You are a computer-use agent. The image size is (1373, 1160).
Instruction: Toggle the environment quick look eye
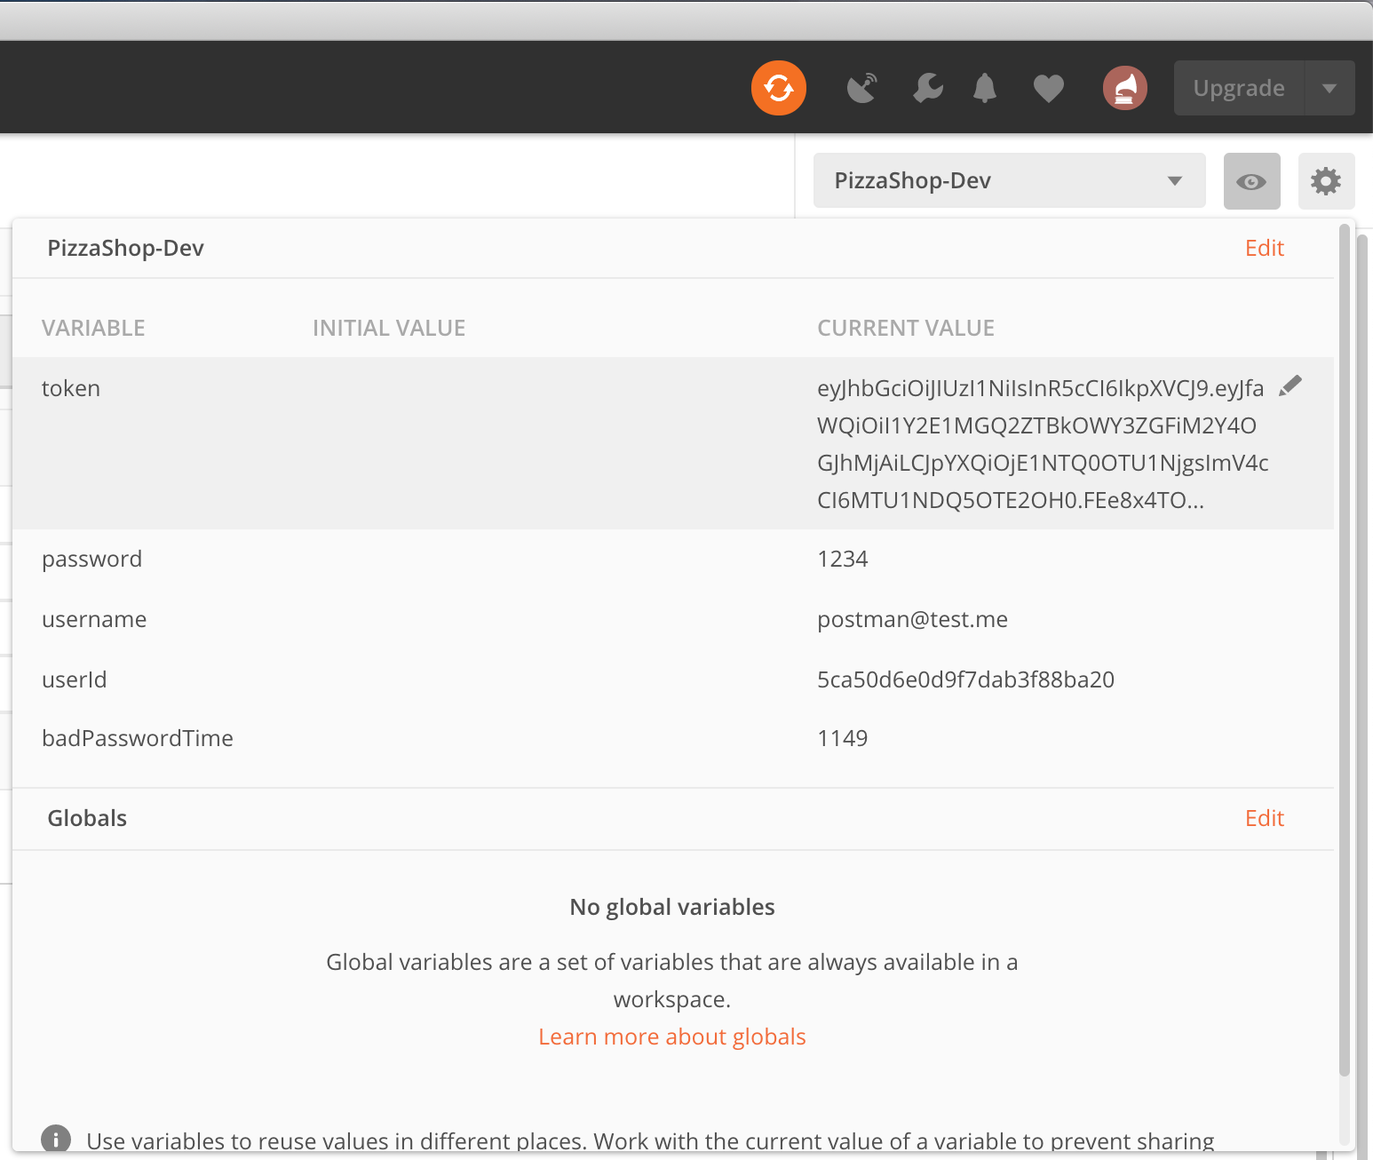[x=1252, y=181]
